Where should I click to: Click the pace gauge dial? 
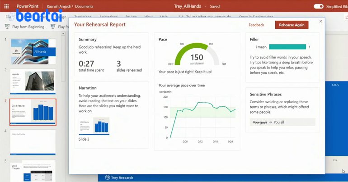[x=197, y=55]
